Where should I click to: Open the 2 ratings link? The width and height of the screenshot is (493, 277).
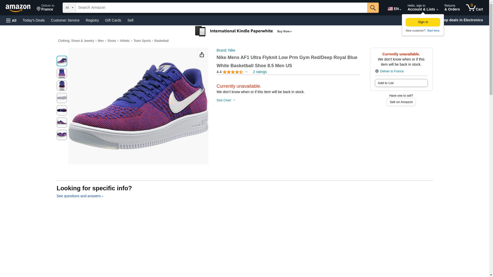coord(260,72)
